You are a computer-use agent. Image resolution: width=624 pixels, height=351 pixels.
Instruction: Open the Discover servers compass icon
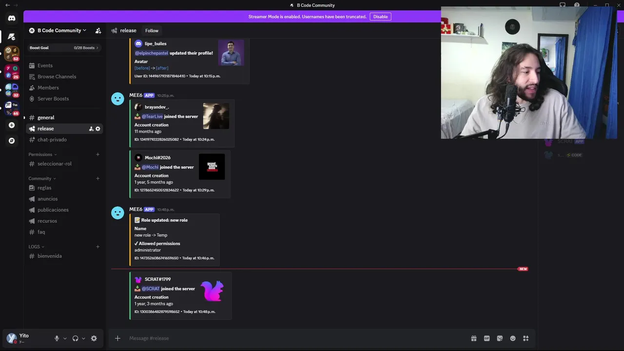coord(12,141)
